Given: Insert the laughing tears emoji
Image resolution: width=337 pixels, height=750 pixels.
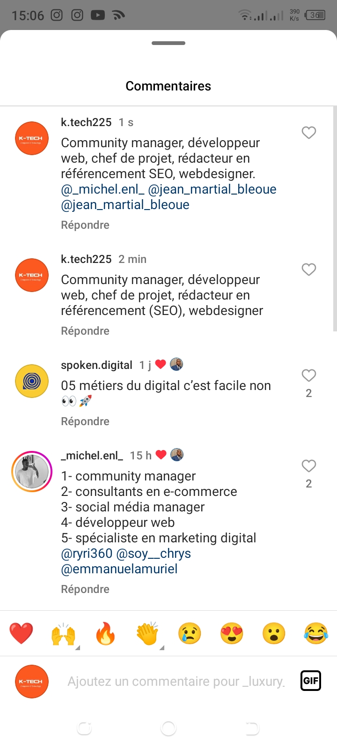Looking at the screenshot, I should coord(315,634).
